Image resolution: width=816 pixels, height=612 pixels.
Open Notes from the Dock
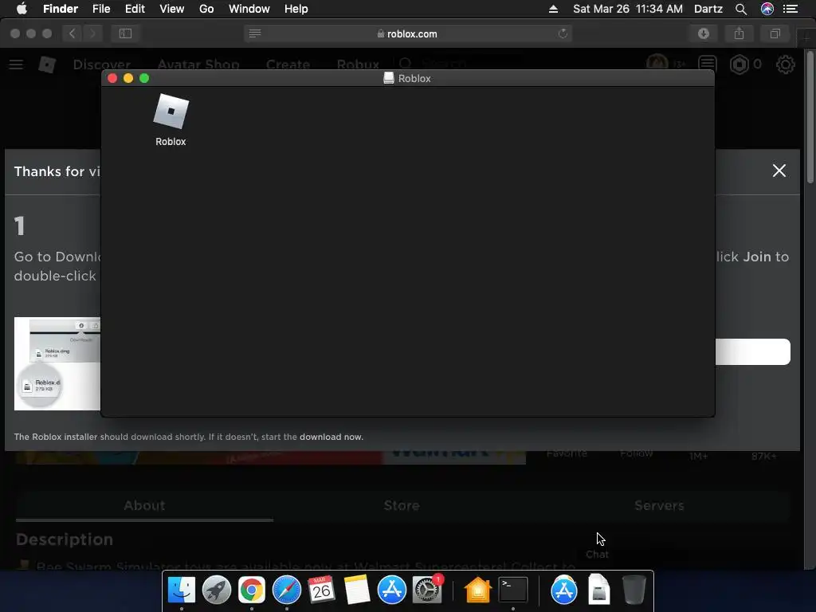click(x=356, y=590)
